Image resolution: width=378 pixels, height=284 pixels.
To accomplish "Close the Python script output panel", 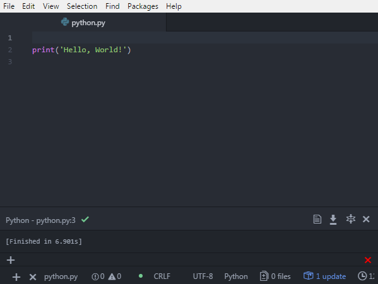I will [x=366, y=219].
